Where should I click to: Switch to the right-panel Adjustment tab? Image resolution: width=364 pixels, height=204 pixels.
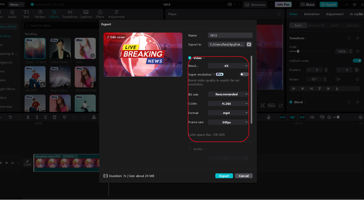pyautogui.click(x=335, y=14)
